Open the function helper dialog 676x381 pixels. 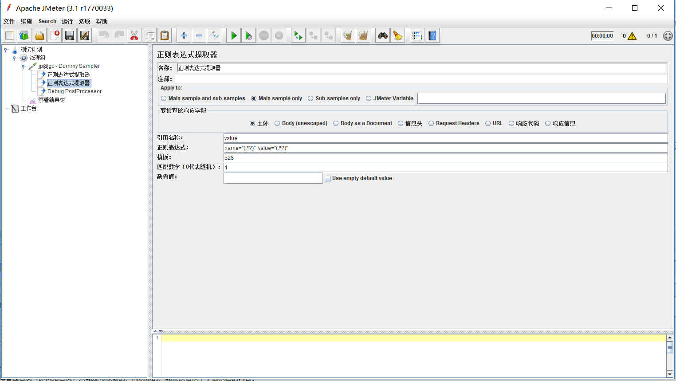[x=417, y=35]
